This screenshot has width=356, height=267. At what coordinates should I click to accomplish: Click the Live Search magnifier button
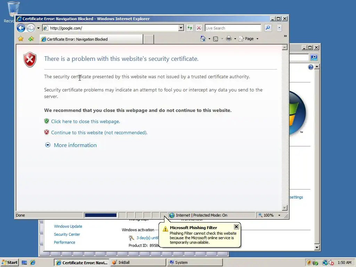pos(268,28)
